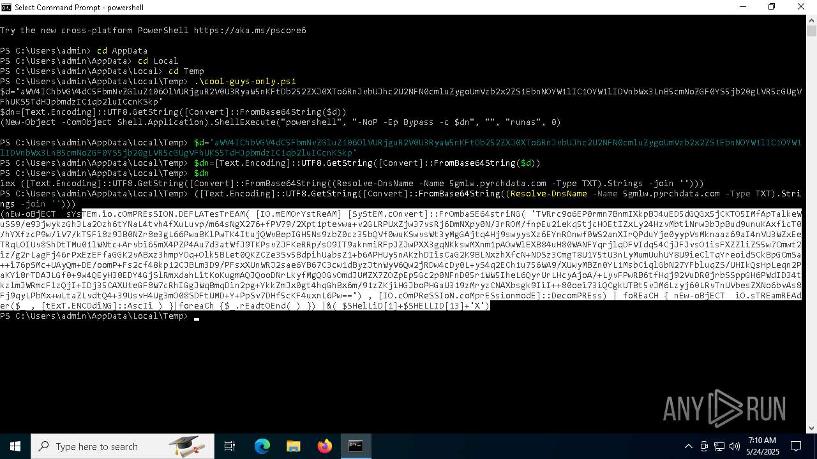
Task: Launch Microsoft Edge from taskbar
Action: point(262,446)
